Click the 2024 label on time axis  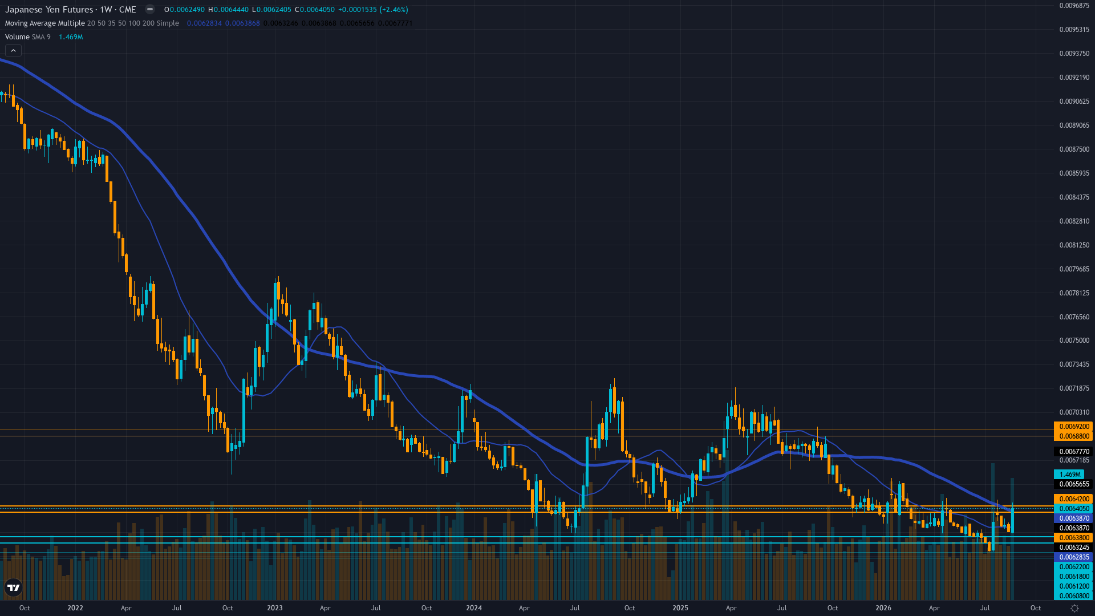click(474, 608)
